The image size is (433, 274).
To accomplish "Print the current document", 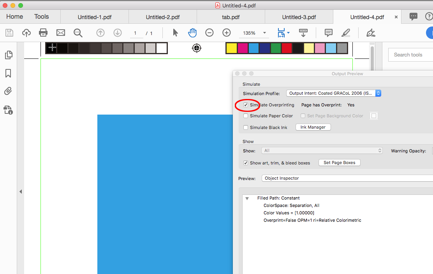I will pos(43,33).
